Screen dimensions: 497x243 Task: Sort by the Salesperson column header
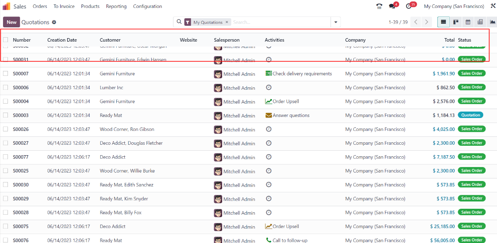point(227,40)
